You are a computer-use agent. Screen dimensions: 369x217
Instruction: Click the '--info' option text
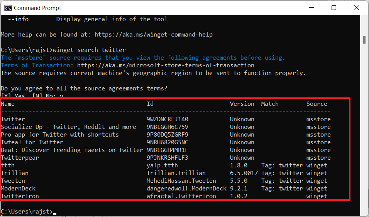[x=18, y=19]
